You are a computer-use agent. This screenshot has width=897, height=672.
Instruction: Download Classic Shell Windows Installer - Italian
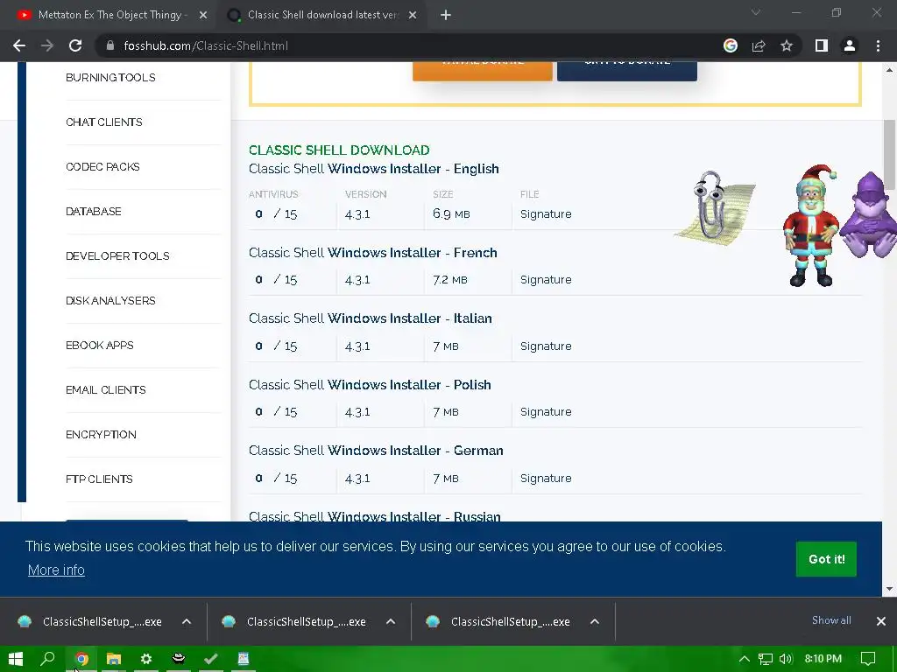click(x=371, y=318)
